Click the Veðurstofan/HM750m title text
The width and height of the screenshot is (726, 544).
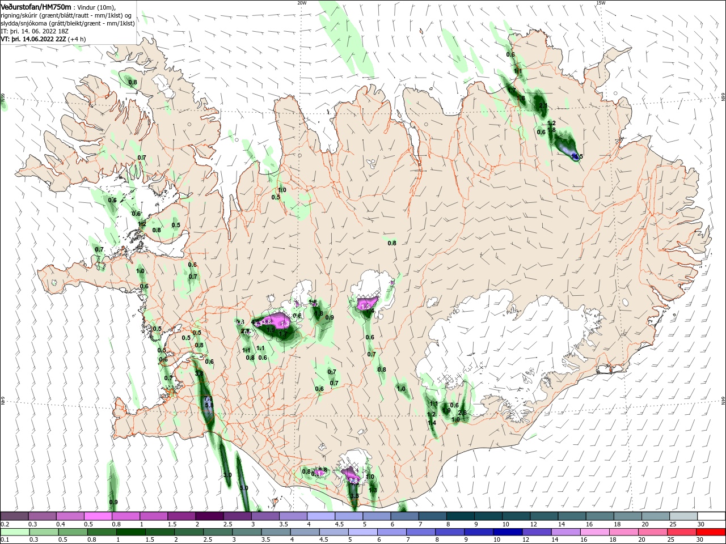tap(36, 7)
